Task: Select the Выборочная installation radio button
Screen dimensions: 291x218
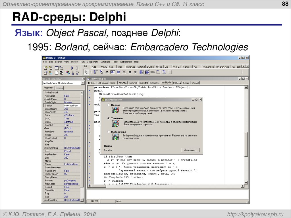Action: pos(109,132)
